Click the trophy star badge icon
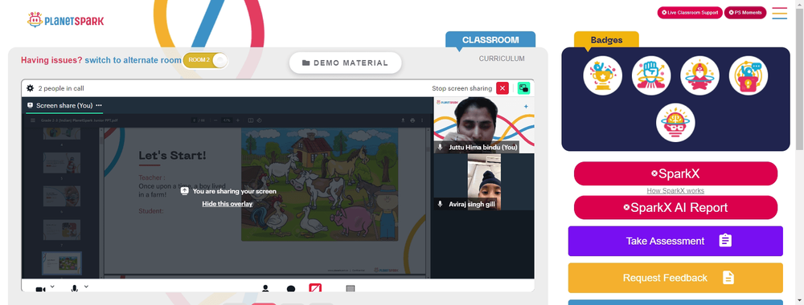The height and width of the screenshot is (305, 804). tap(602, 75)
